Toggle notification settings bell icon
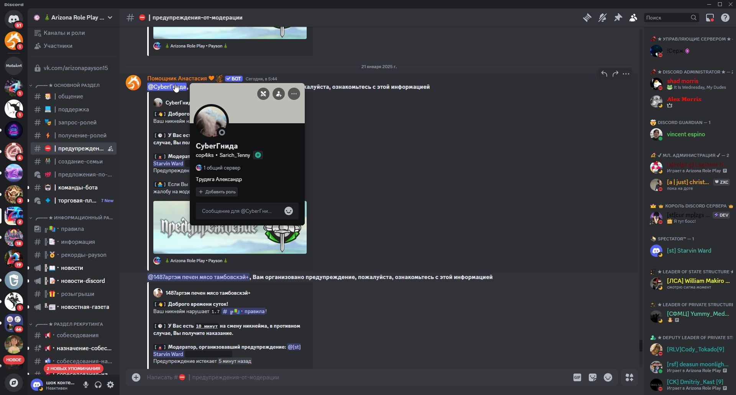This screenshot has width=736, height=395. point(603,18)
